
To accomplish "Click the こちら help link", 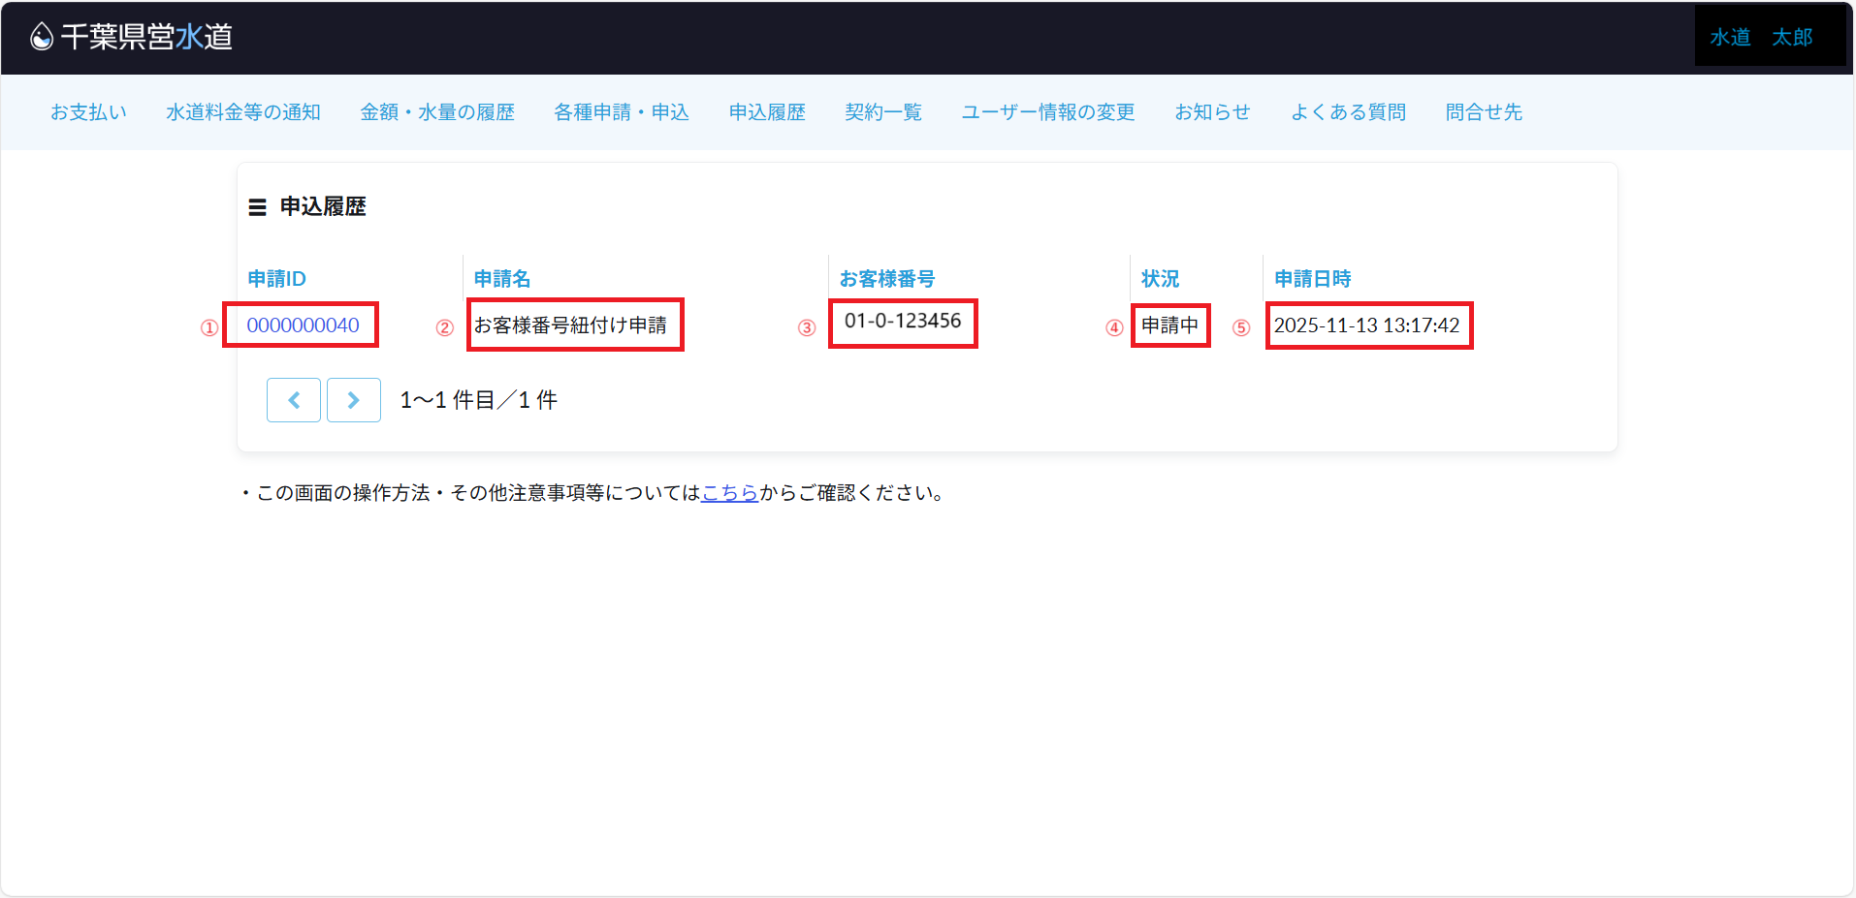I will [x=729, y=493].
